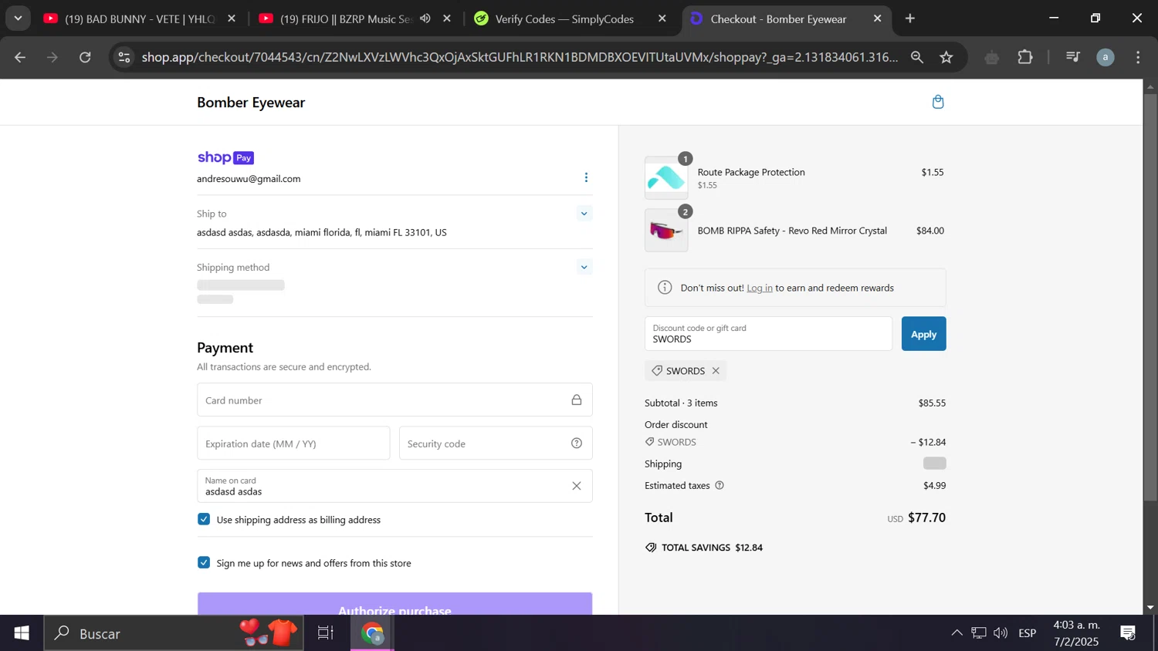Focus the Expiration date field
The image size is (1158, 651).
[x=293, y=444]
